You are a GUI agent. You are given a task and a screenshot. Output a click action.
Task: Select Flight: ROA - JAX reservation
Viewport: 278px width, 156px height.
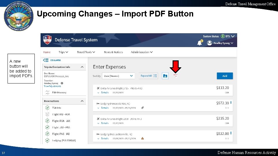[61, 121]
